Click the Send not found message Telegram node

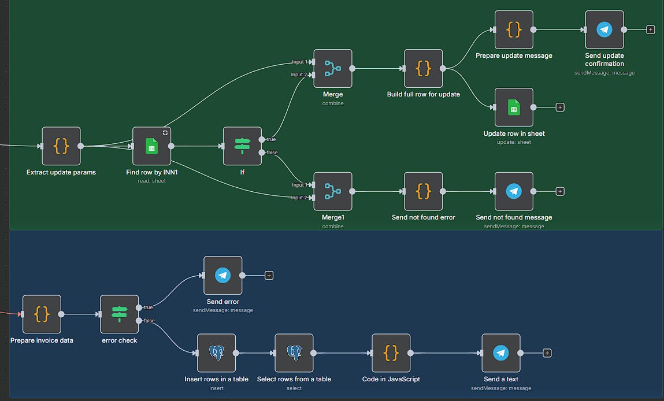(x=514, y=191)
